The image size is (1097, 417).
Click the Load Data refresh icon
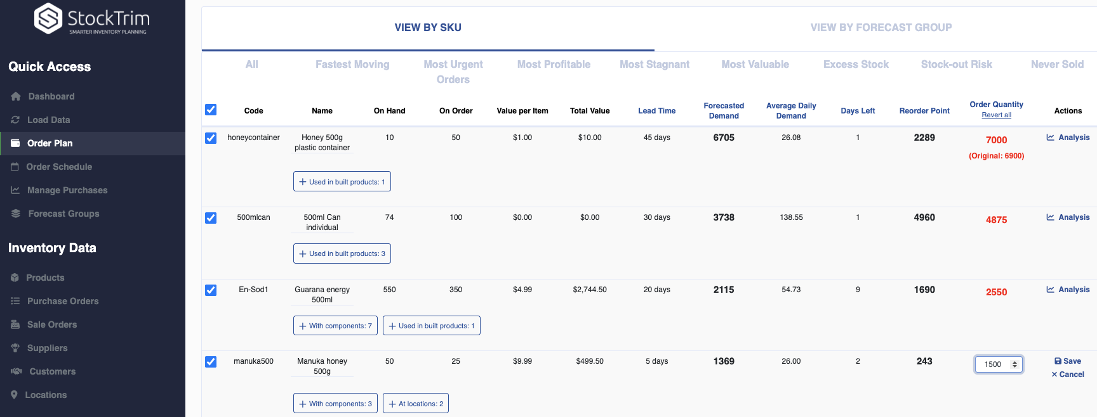click(15, 120)
